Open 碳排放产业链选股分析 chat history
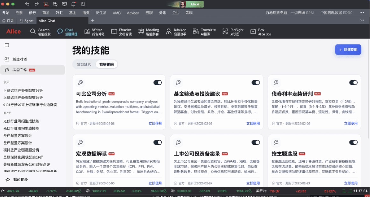Screen dimensions: 370x197 coord(21,150)
